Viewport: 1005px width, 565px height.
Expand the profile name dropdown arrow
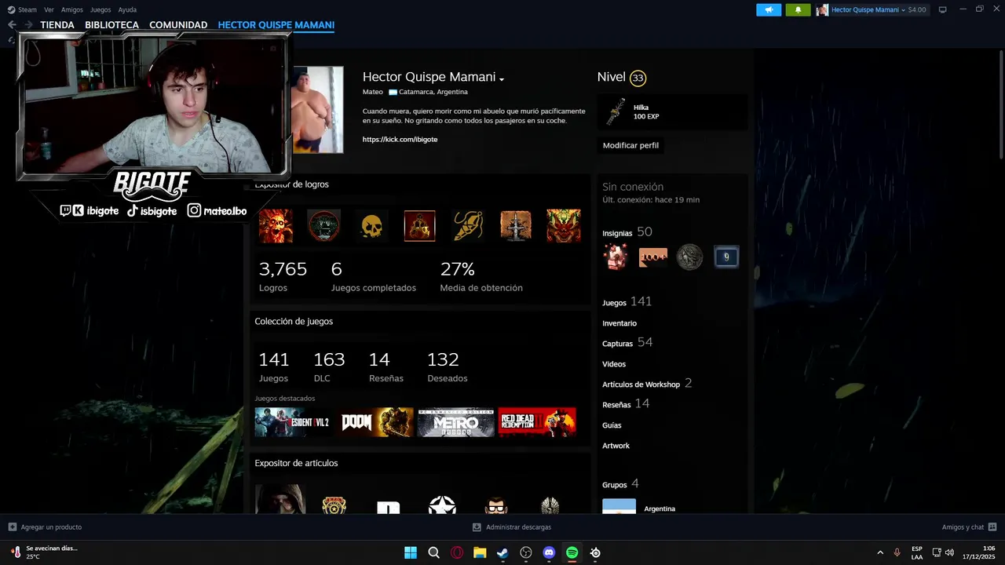[x=502, y=79]
